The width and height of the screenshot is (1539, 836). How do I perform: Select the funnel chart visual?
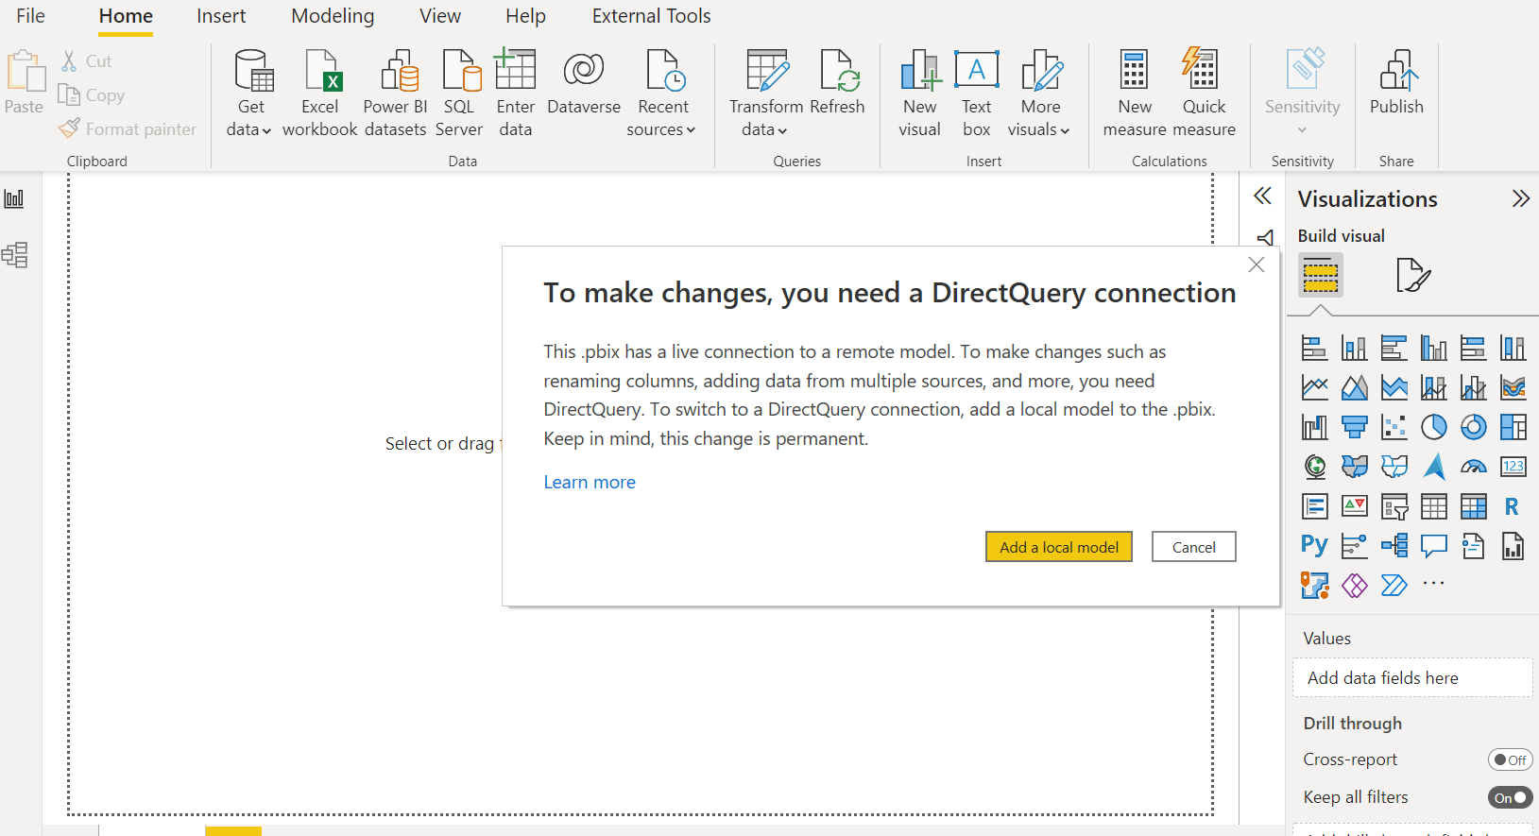point(1355,427)
